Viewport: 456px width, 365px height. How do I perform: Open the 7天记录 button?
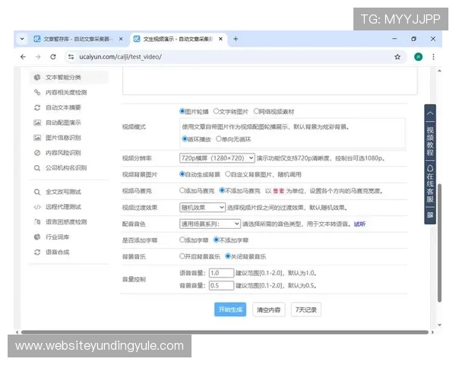(306, 309)
